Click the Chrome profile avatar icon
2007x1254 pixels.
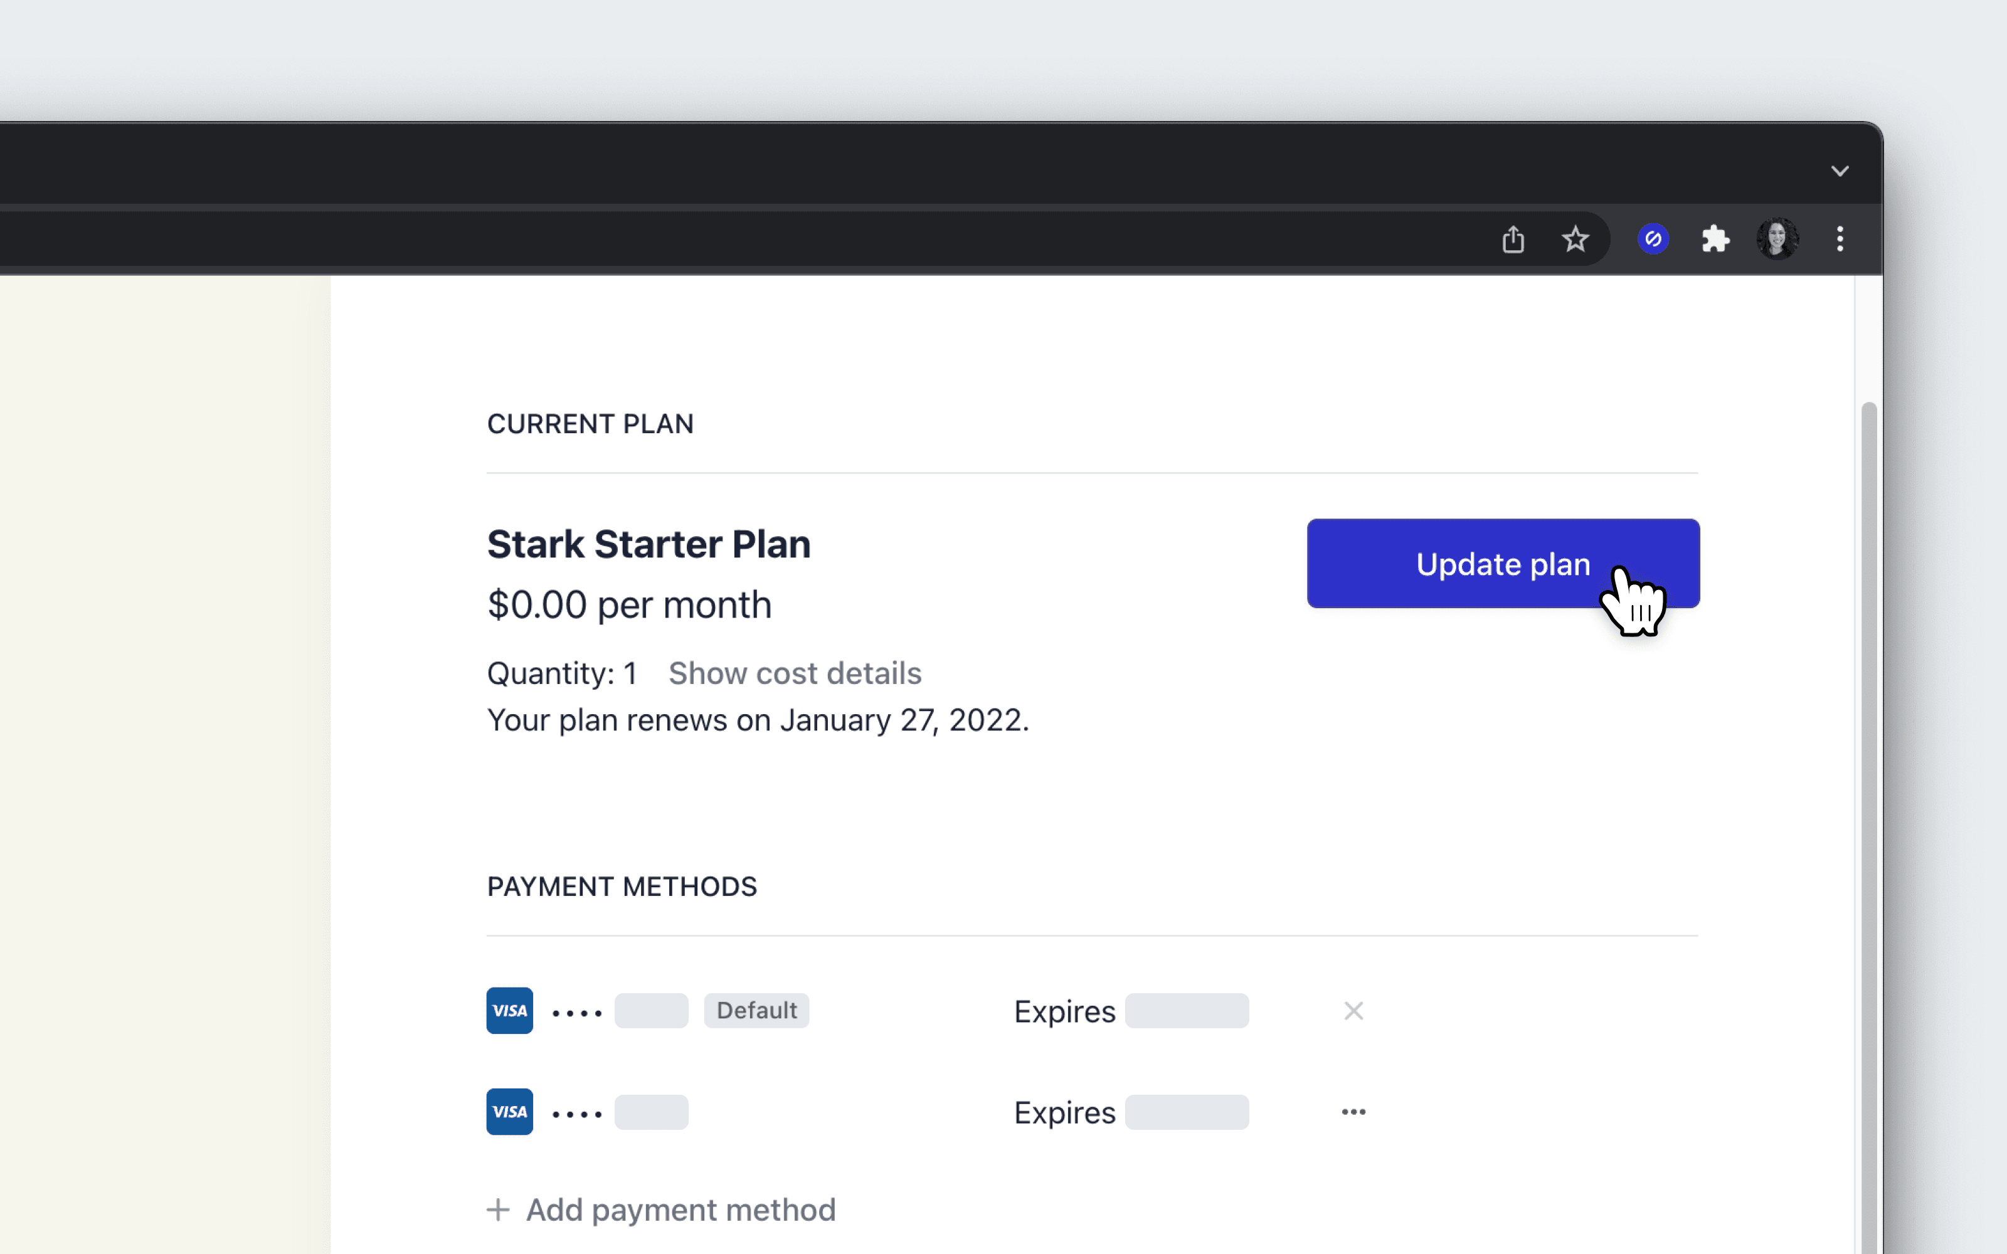[1776, 238]
